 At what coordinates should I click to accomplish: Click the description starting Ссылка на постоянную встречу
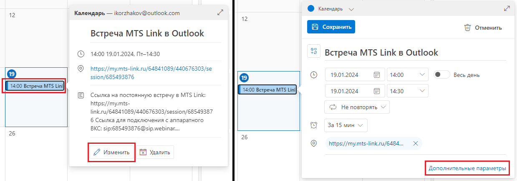(x=152, y=112)
